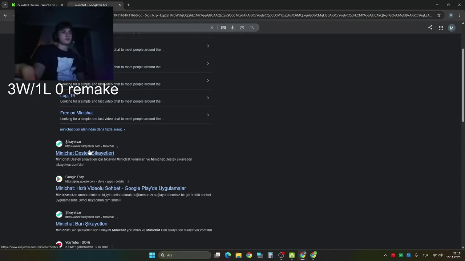Screen dimensions: 465x261
Task: Open the Google account avatar M
Action: [452, 28]
